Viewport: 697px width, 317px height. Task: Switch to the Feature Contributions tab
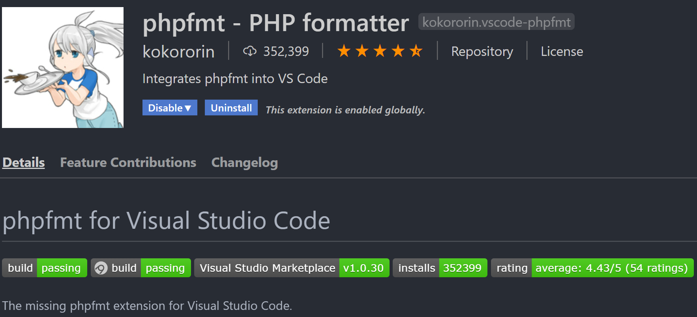(128, 162)
